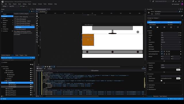Open Arrange by Category dropdown
The width and height of the screenshot is (184, 104).
[153, 18]
